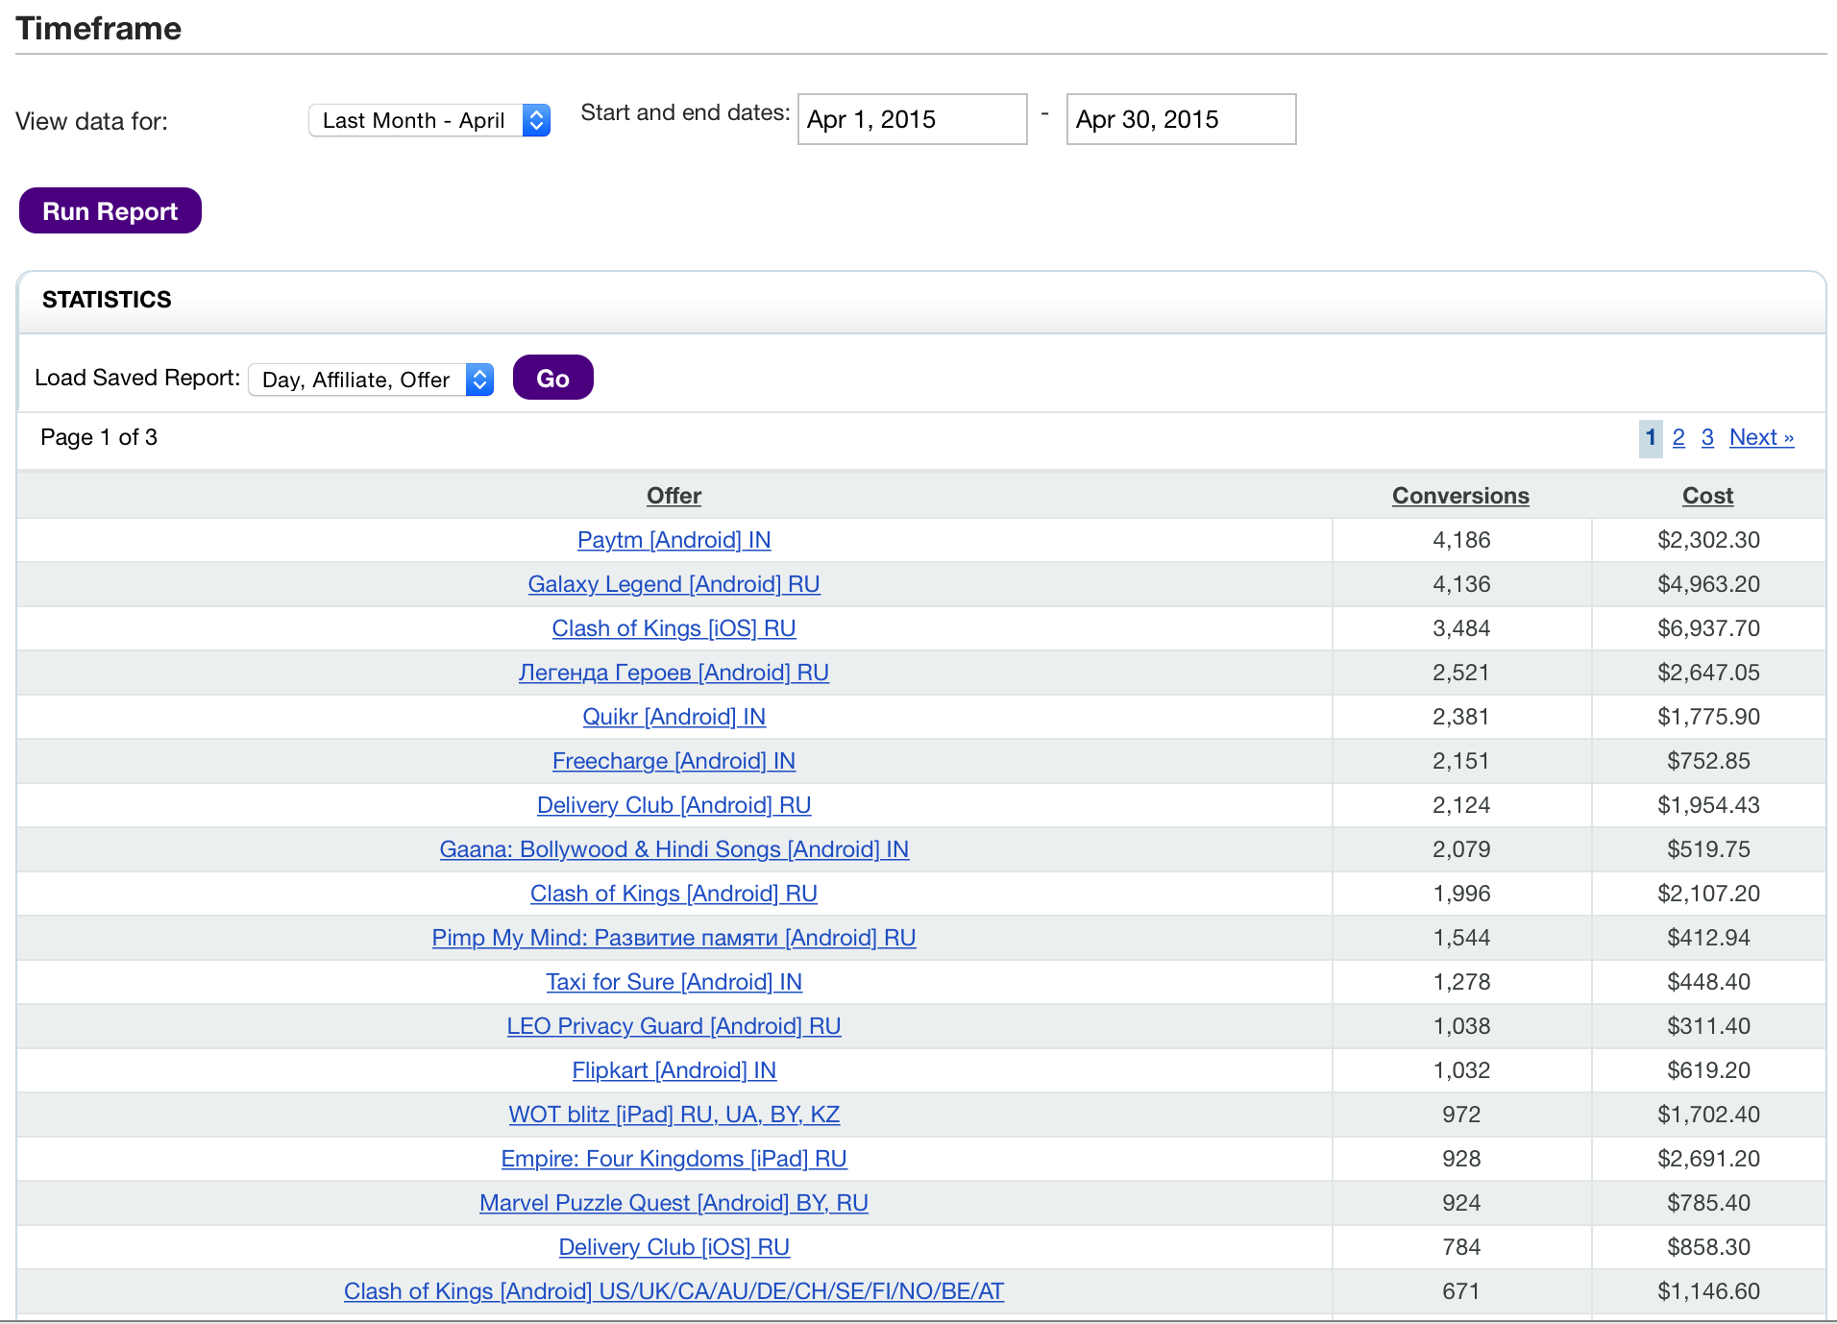This screenshot has height=1324, width=1837.
Task: Open the 'Flipkart [Android] IN' offer
Action: [x=674, y=1070]
